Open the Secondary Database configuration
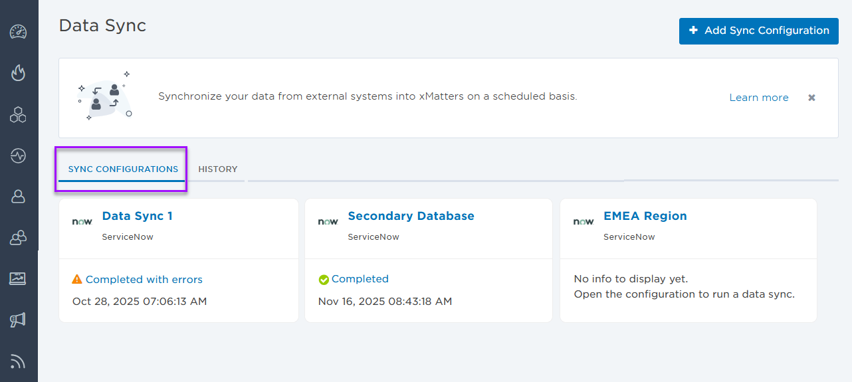 click(x=411, y=216)
